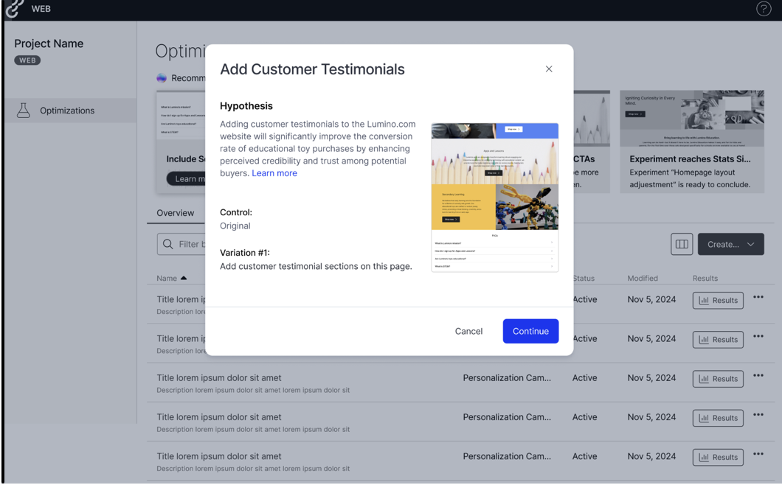
Task: Click the Continue button
Action: 530,331
